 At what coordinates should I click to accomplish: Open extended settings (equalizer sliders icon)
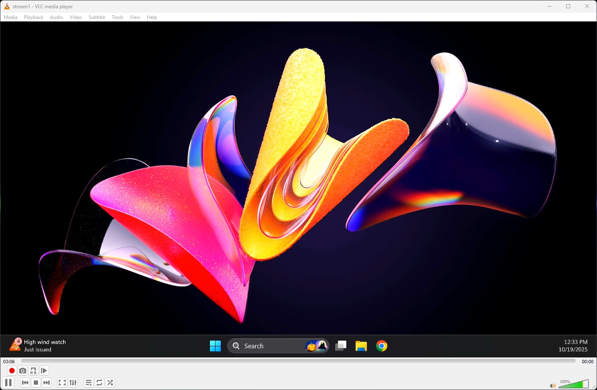point(73,383)
